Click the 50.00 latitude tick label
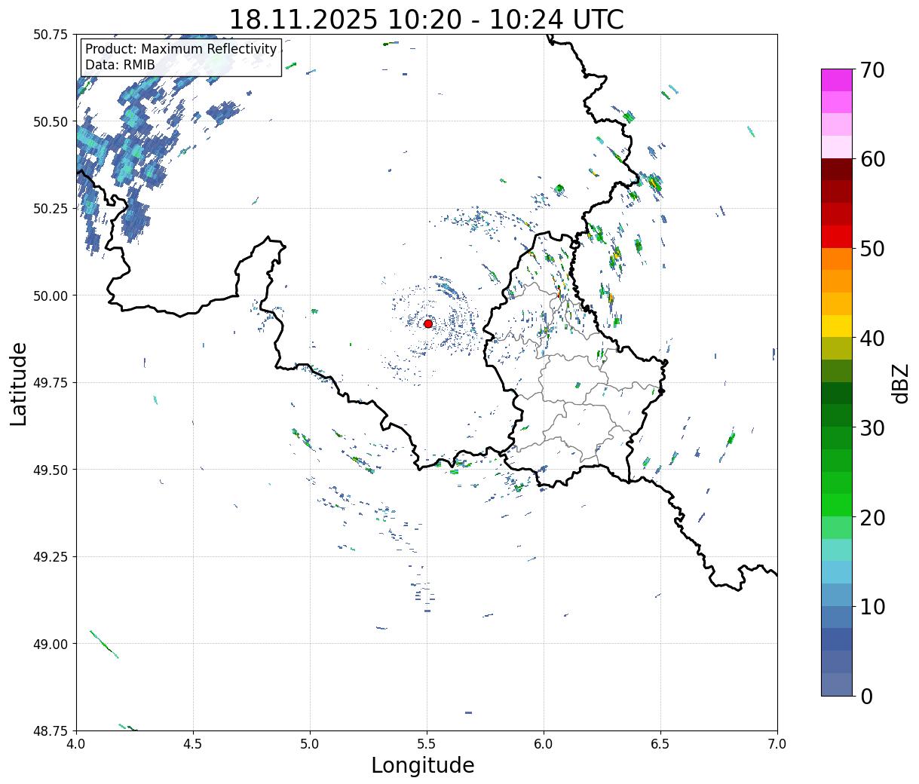The width and height of the screenshot is (919, 784). tap(51, 296)
